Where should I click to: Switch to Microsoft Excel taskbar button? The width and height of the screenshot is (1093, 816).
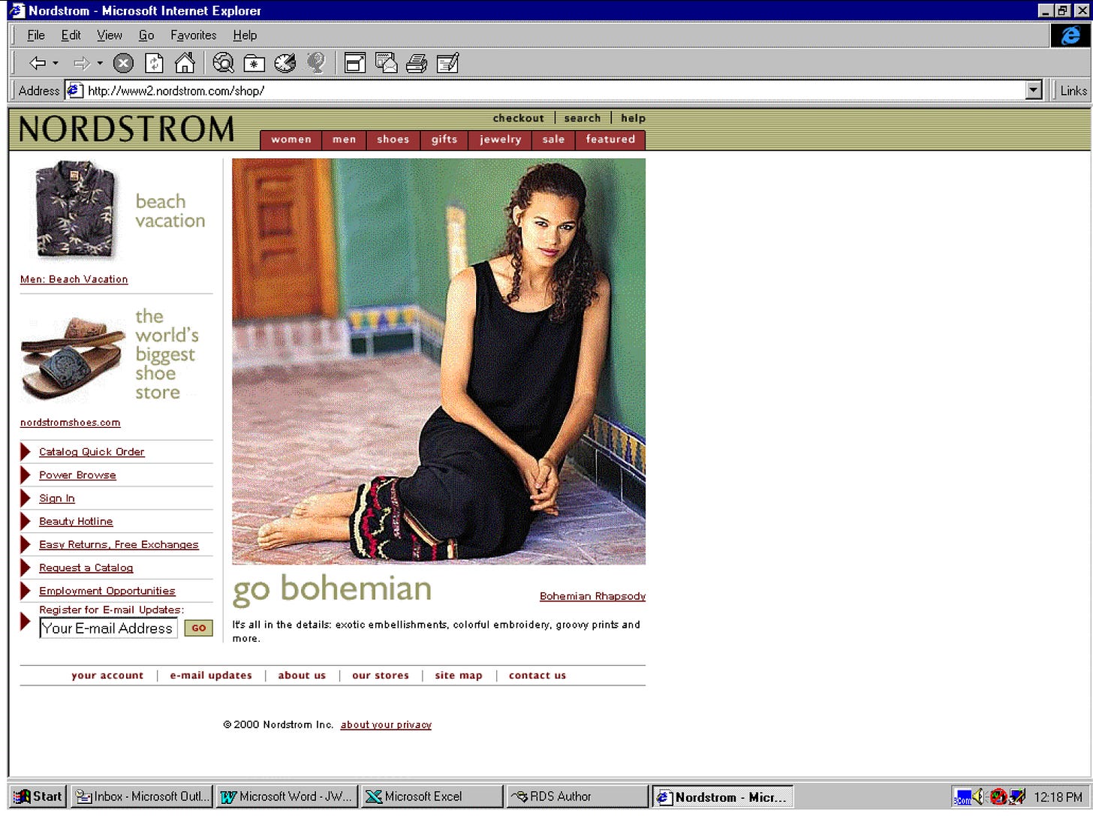coord(432,796)
